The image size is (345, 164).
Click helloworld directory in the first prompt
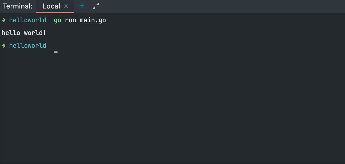pos(28,20)
